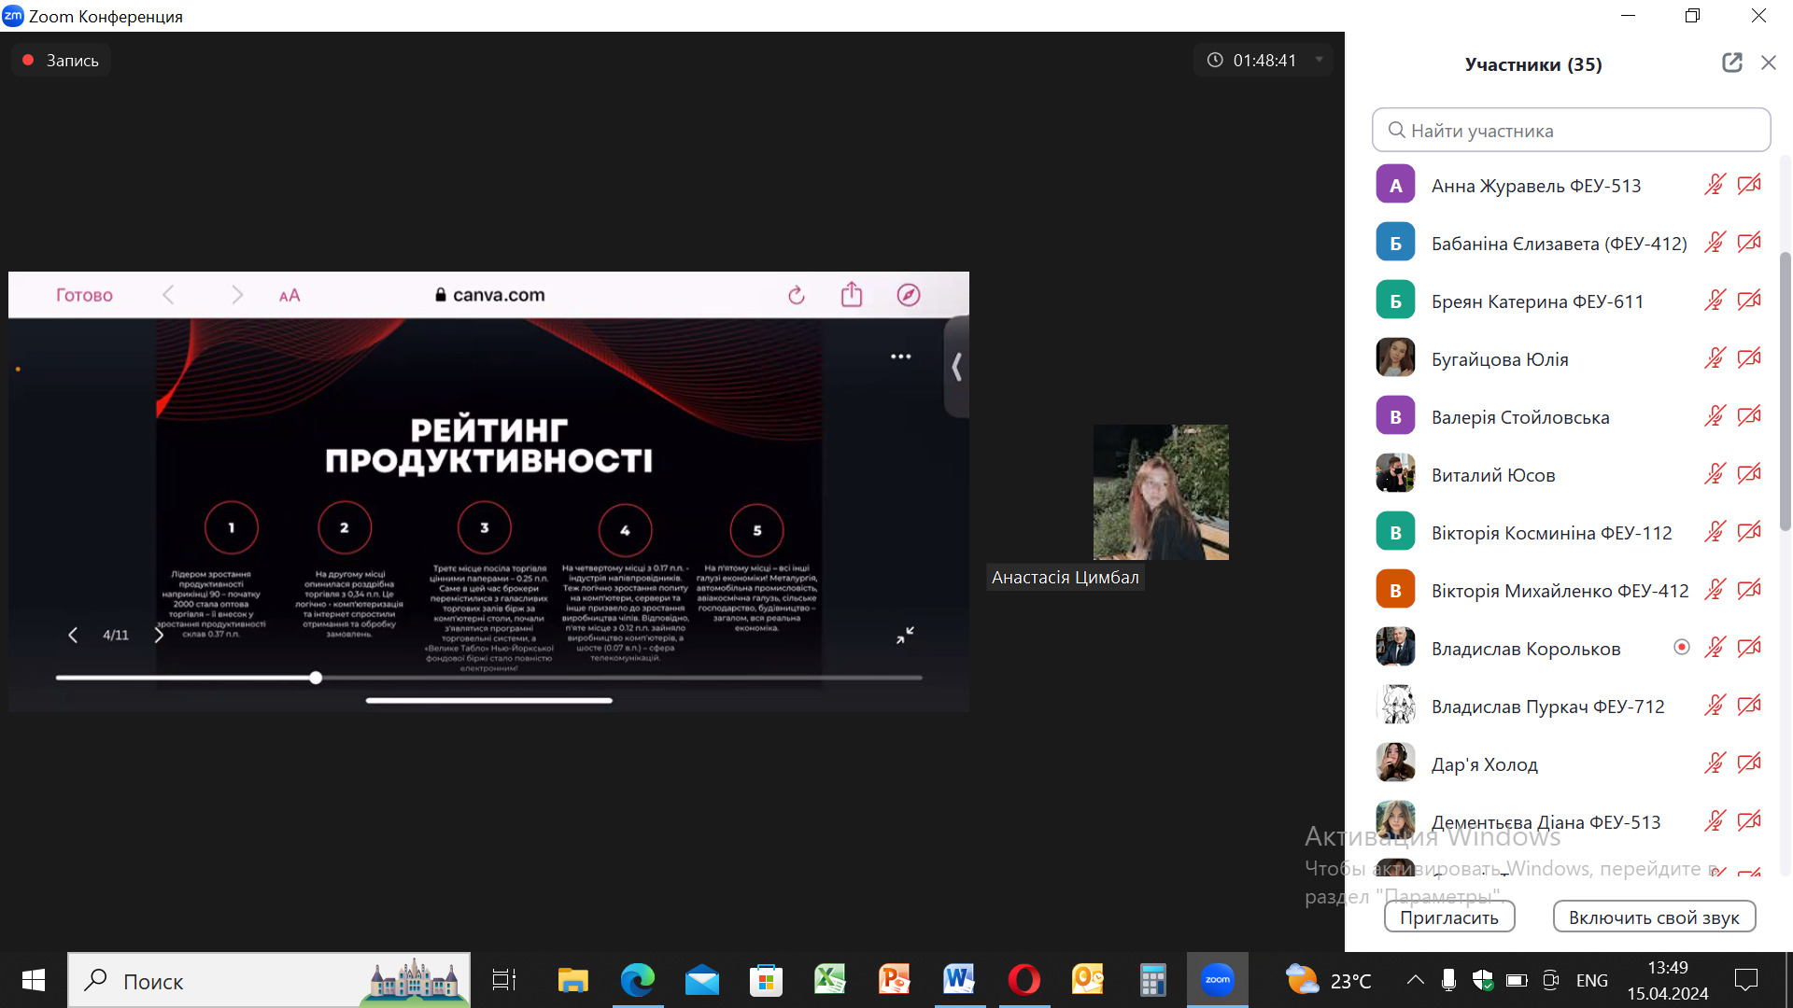Open Opera browser from the taskbar
The width and height of the screenshot is (1793, 1008).
1024,980
